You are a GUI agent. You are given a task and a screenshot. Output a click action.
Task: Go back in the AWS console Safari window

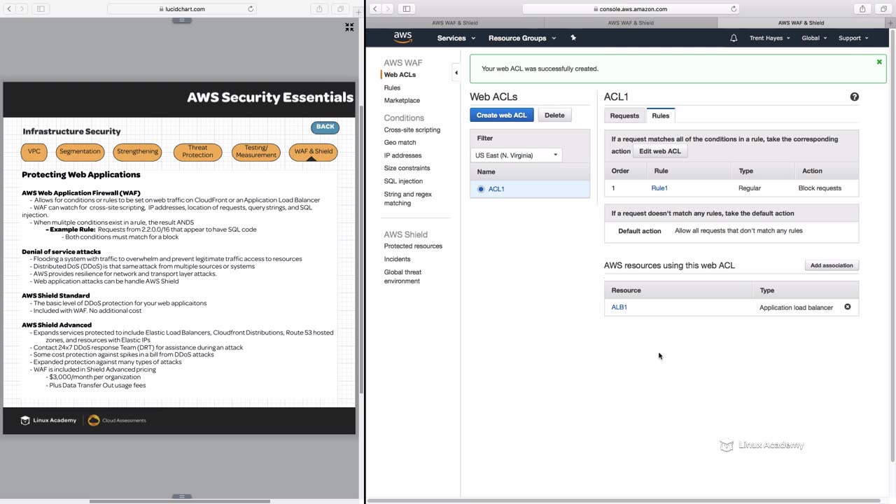375,9
